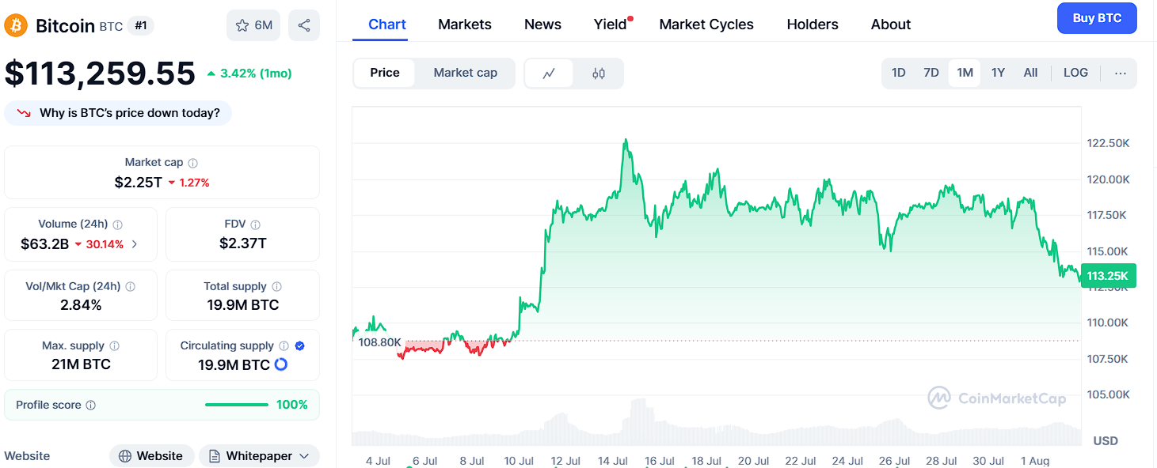Expand the Whitepaper dropdown

pos(259,456)
